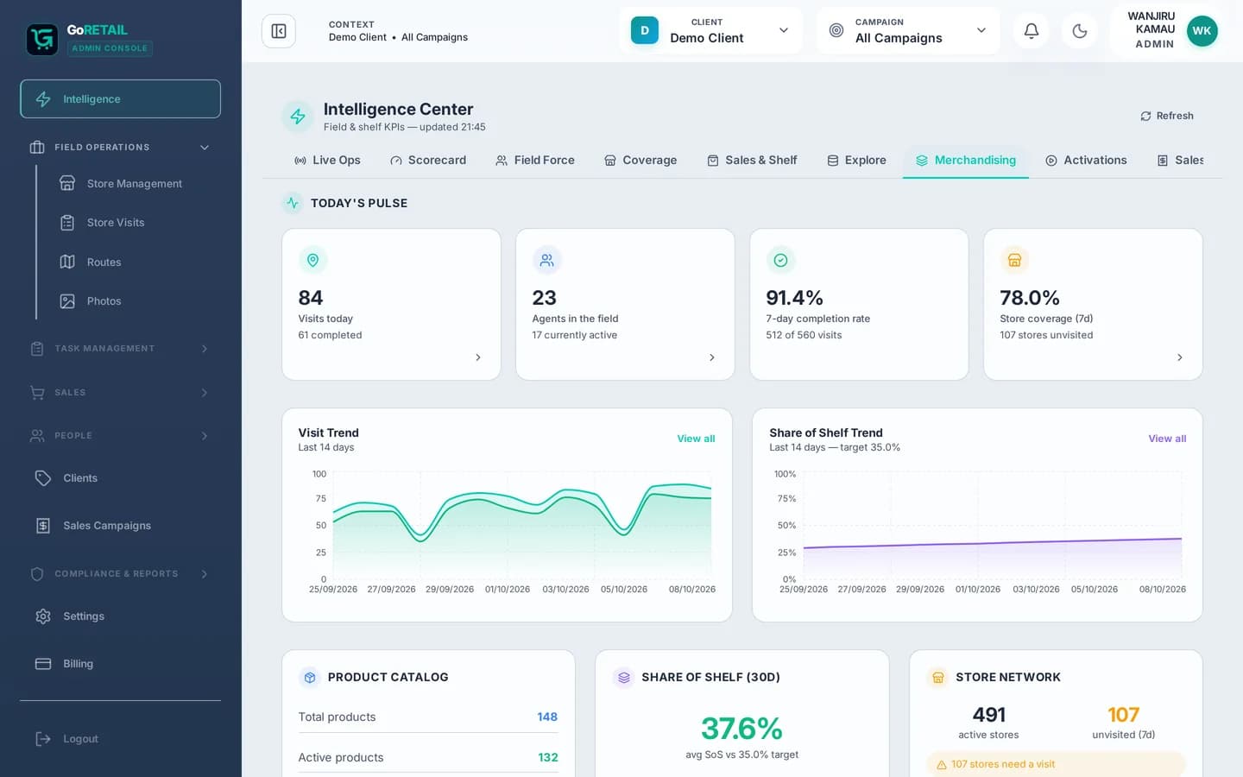This screenshot has height=777, width=1243.
Task: Open Sales Campaigns in the sidebar
Action: tap(120, 526)
